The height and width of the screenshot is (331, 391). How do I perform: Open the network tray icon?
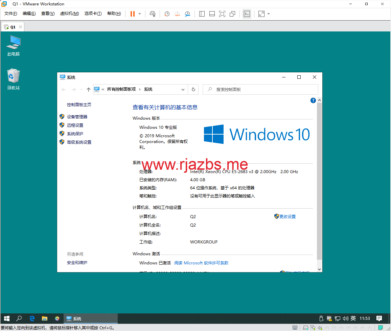337,318
